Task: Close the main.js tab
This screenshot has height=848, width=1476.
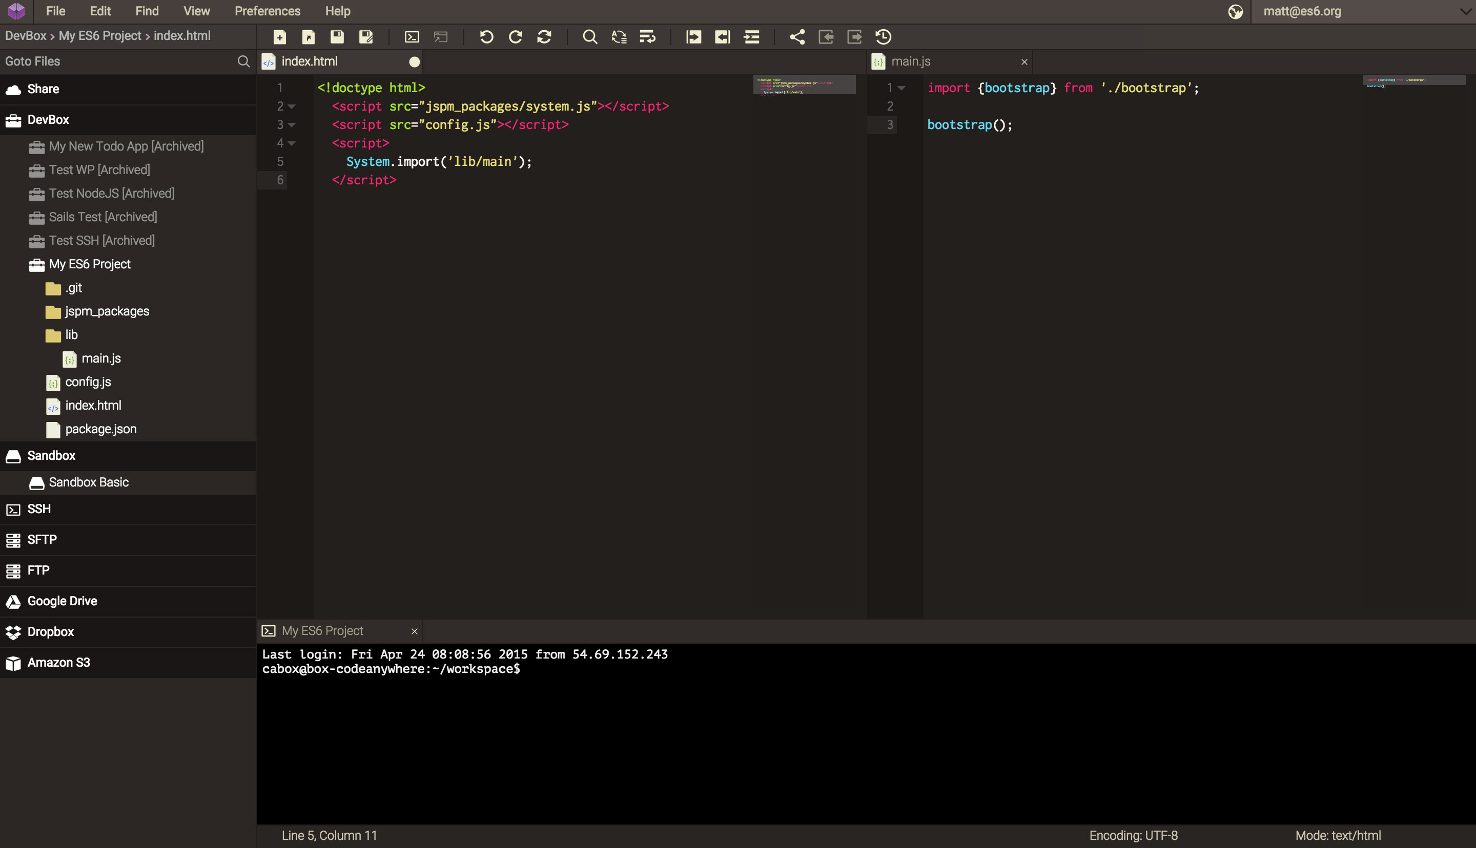Action: click(x=1024, y=62)
